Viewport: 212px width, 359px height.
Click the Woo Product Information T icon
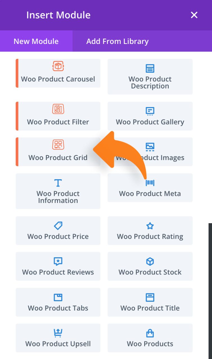coord(58,183)
